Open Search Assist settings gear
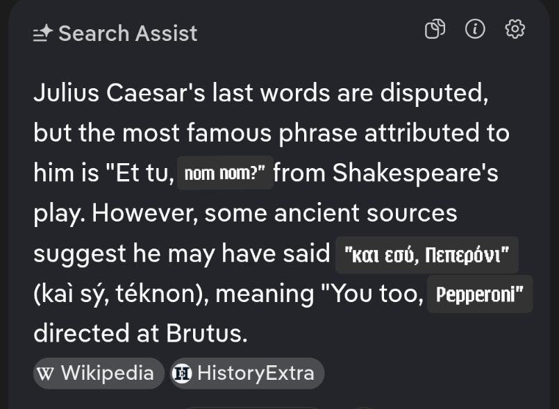Screen dimensions: 559x409 (x=515, y=29)
